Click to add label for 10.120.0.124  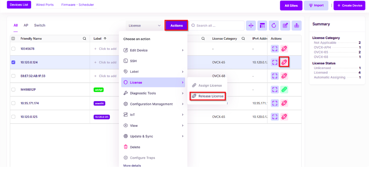(x=105, y=62)
